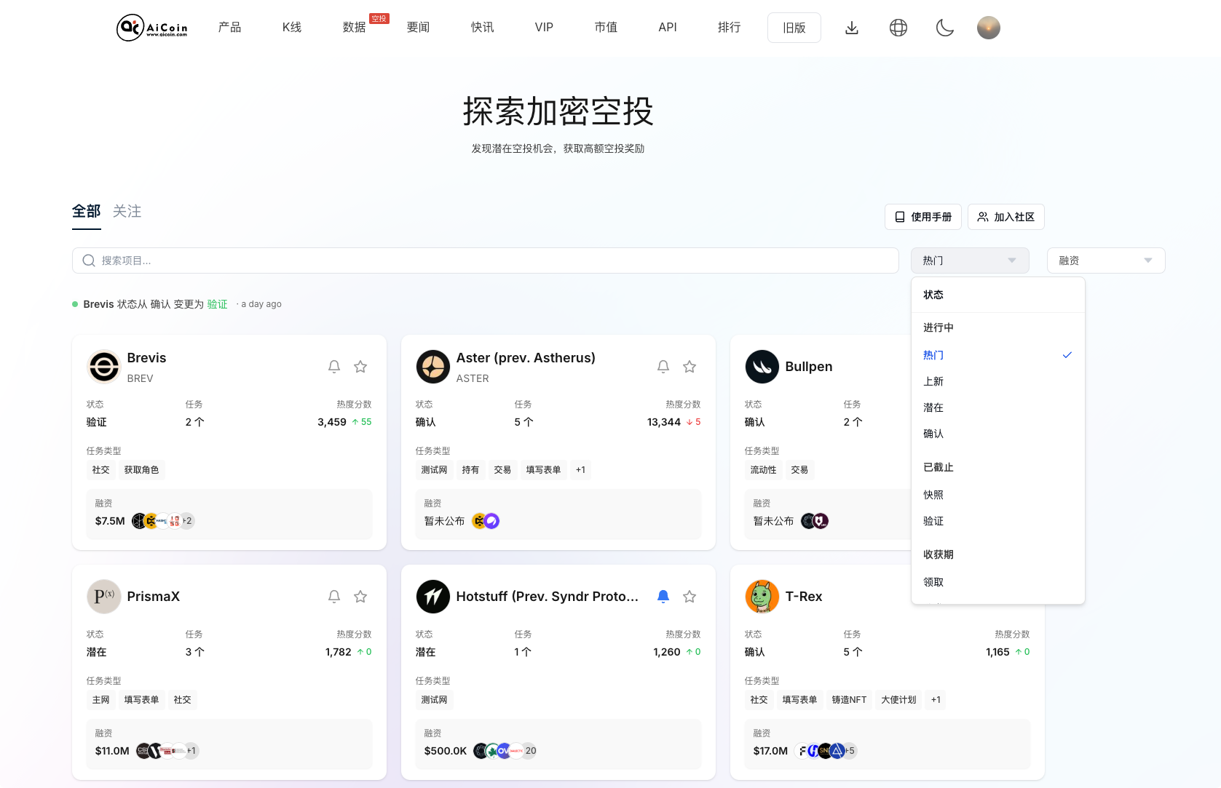Image resolution: width=1221 pixels, height=788 pixels.
Task: Click the T-Rex project logo
Action: (762, 597)
